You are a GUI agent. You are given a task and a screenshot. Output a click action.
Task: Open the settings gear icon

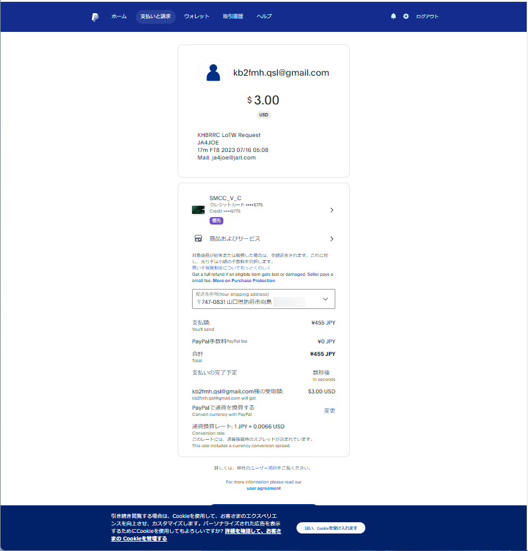coord(405,16)
